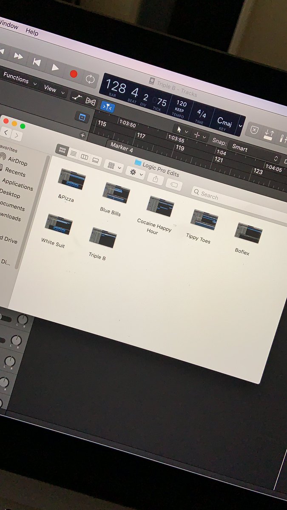The image size is (287, 510).
Task: Select Recents in the Finder sidebar
Action: (x=15, y=173)
